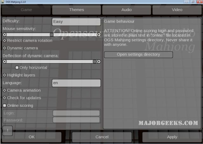Disable the Dynamic camera checkbox
The width and height of the screenshot is (203, 144).
(x=4, y=48)
